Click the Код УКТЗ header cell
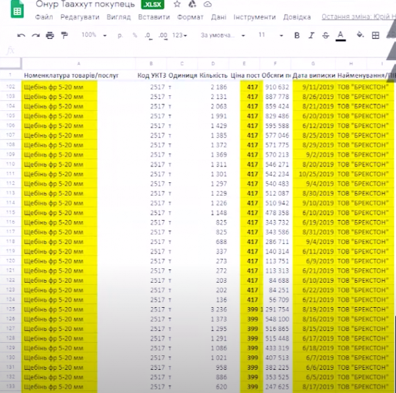The image size is (396, 393). [x=152, y=75]
